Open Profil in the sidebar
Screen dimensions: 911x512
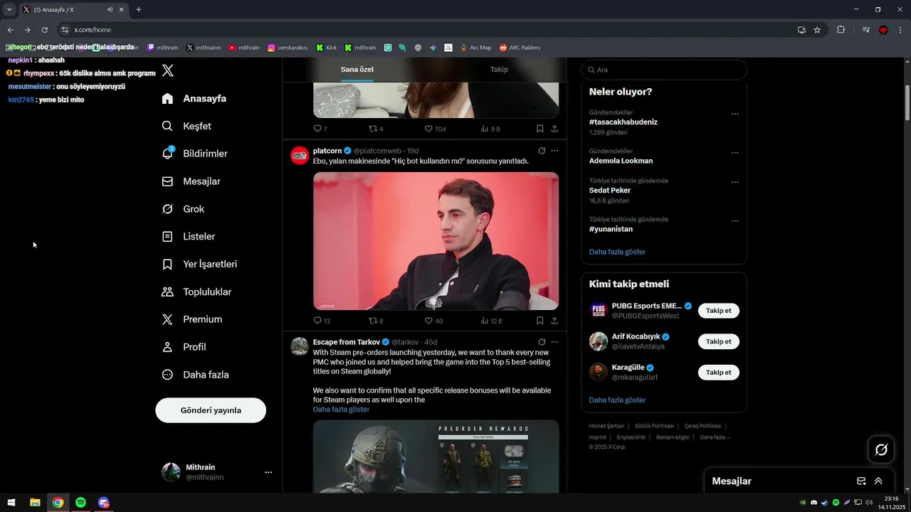click(x=184, y=347)
